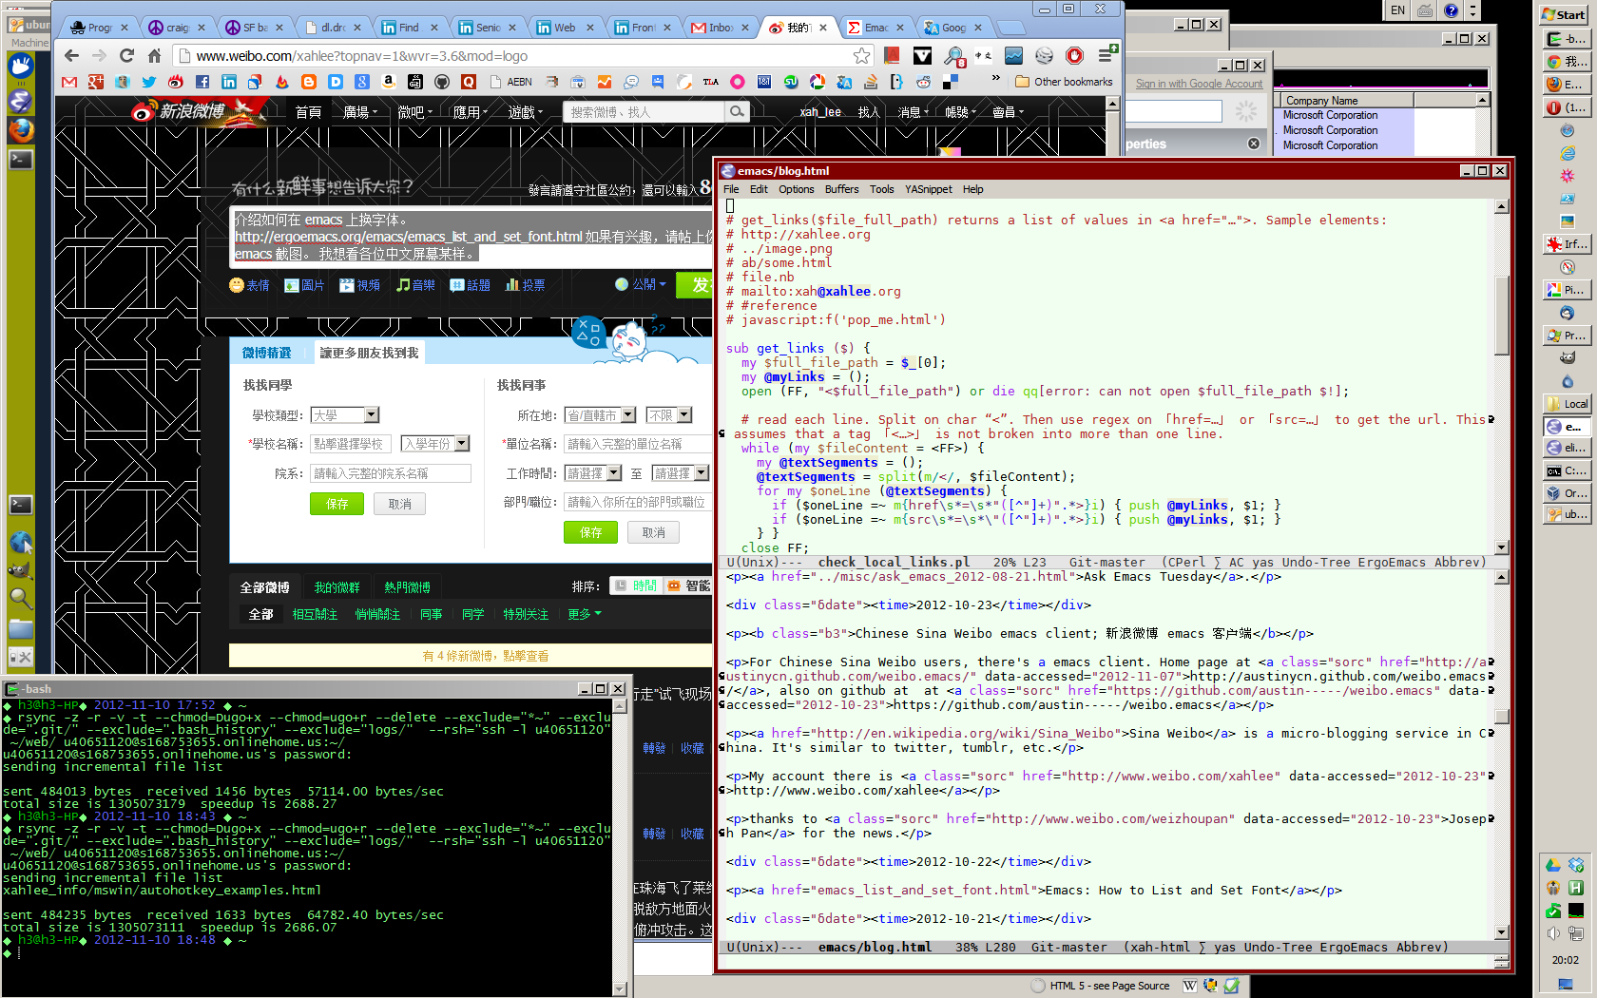Launch Firefox from the left dock
The width and height of the screenshot is (1597, 998).
click(21, 129)
